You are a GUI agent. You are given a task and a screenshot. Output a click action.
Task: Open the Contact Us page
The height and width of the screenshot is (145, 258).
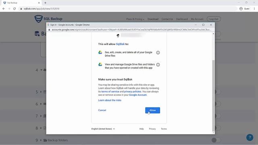point(167,19)
